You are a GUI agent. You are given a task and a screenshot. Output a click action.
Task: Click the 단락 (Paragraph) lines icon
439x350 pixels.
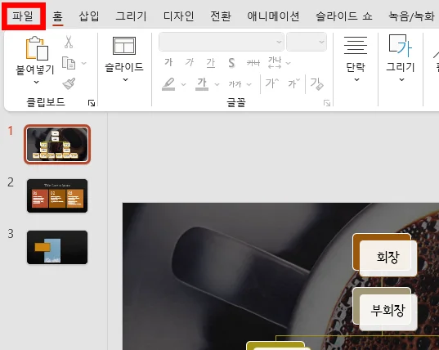(x=356, y=45)
